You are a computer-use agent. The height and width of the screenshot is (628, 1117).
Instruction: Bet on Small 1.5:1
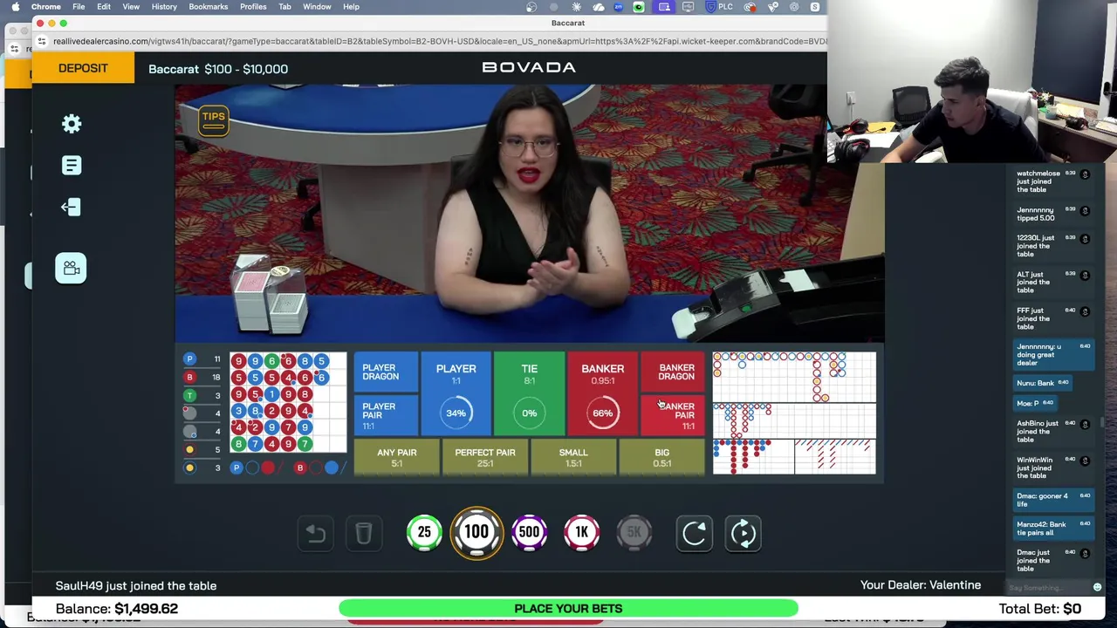click(573, 457)
